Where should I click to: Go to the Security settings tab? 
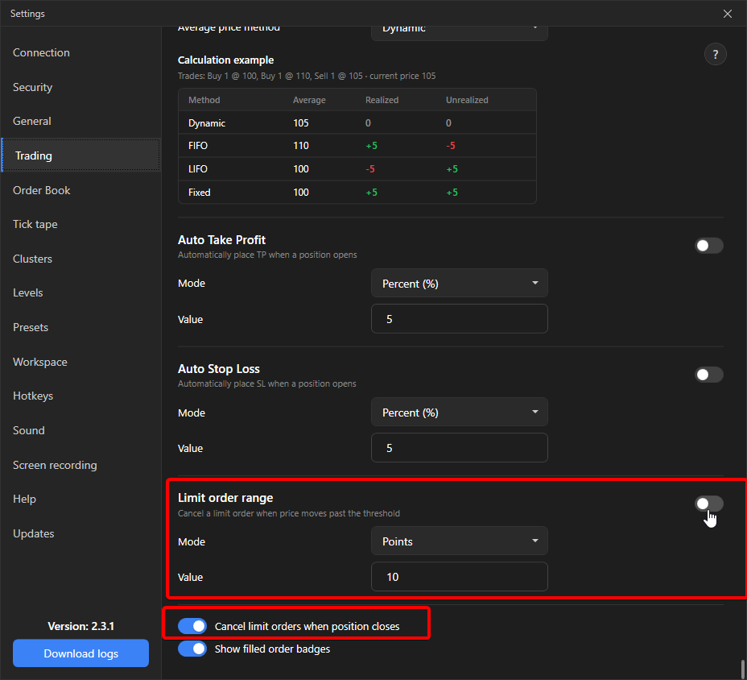pyautogui.click(x=81, y=87)
